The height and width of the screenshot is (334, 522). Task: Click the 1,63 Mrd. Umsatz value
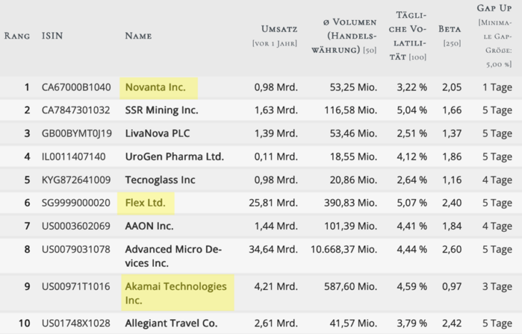click(276, 110)
